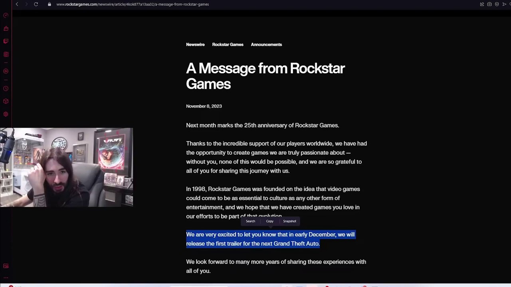Click the '25th anniversary' paragraph
Viewport: 511px width, 287px height.
click(x=263, y=125)
